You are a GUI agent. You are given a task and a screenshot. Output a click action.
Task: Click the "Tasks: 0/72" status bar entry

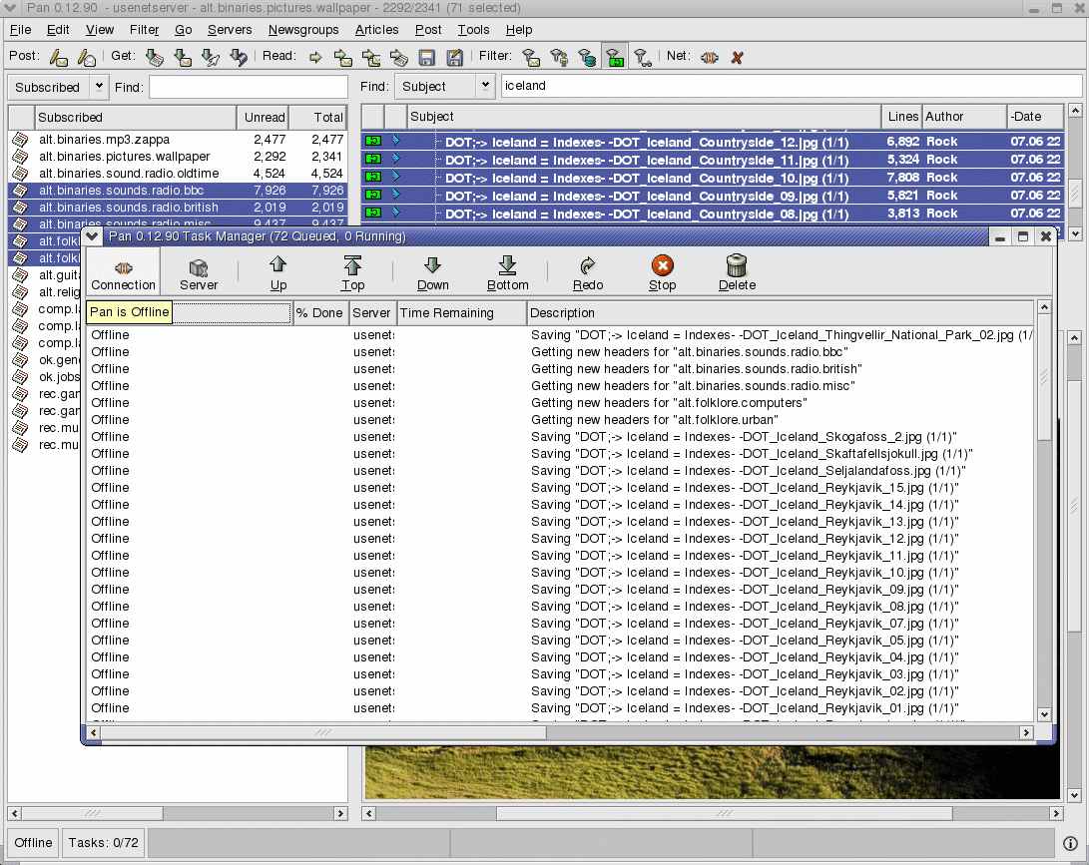pyautogui.click(x=104, y=843)
